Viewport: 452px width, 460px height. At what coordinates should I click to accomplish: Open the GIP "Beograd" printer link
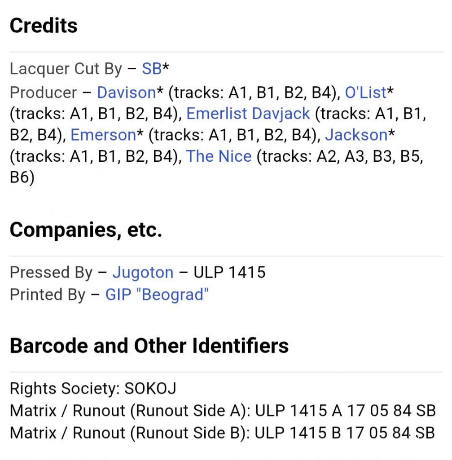(x=157, y=294)
